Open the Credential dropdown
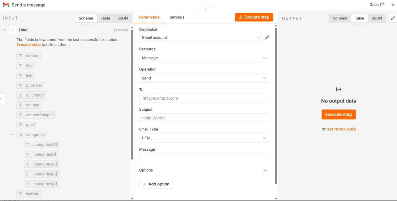This screenshot has width=397, height=201. click(201, 37)
